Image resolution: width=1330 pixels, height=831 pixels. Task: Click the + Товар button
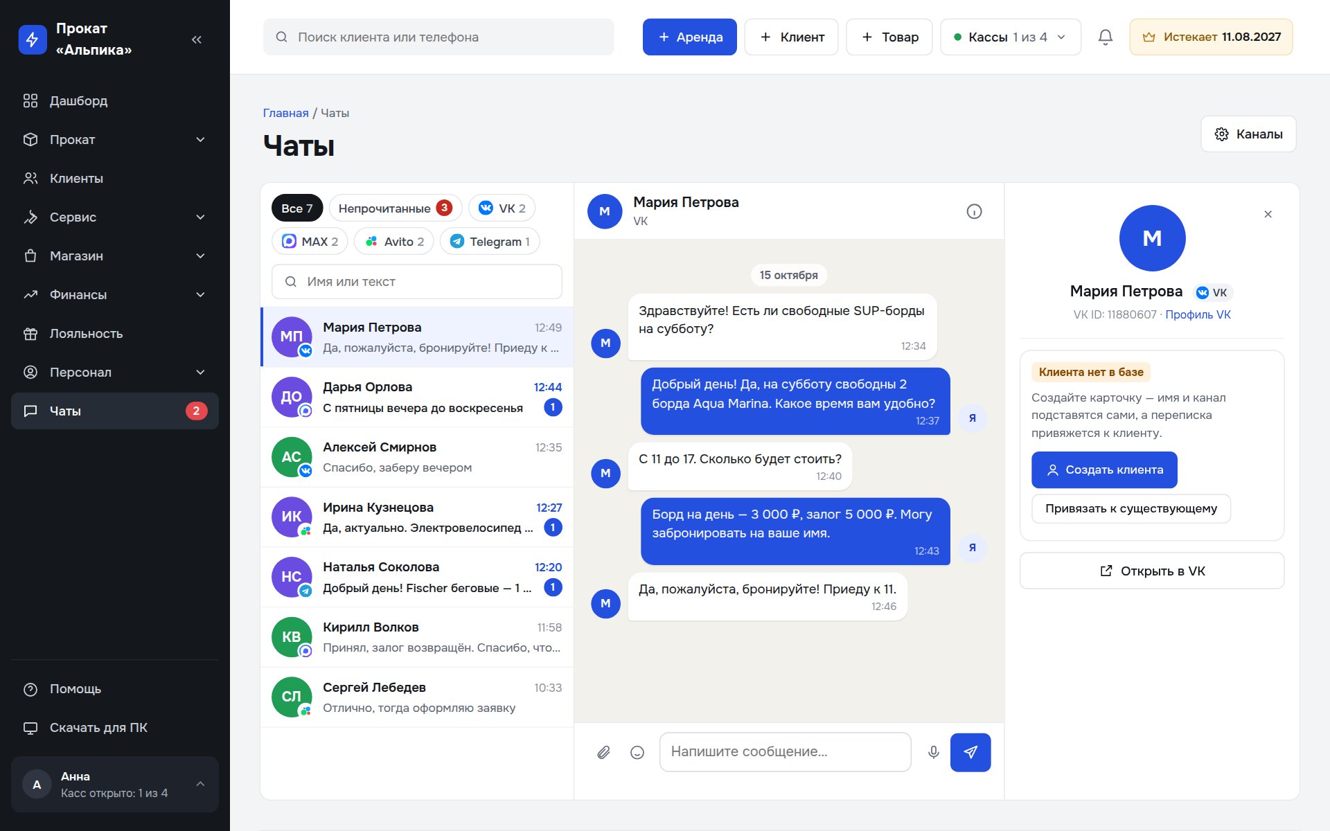point(889,37)
